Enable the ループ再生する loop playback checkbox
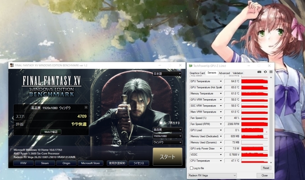Screen dimensions: 305x180 pos(161,123)
